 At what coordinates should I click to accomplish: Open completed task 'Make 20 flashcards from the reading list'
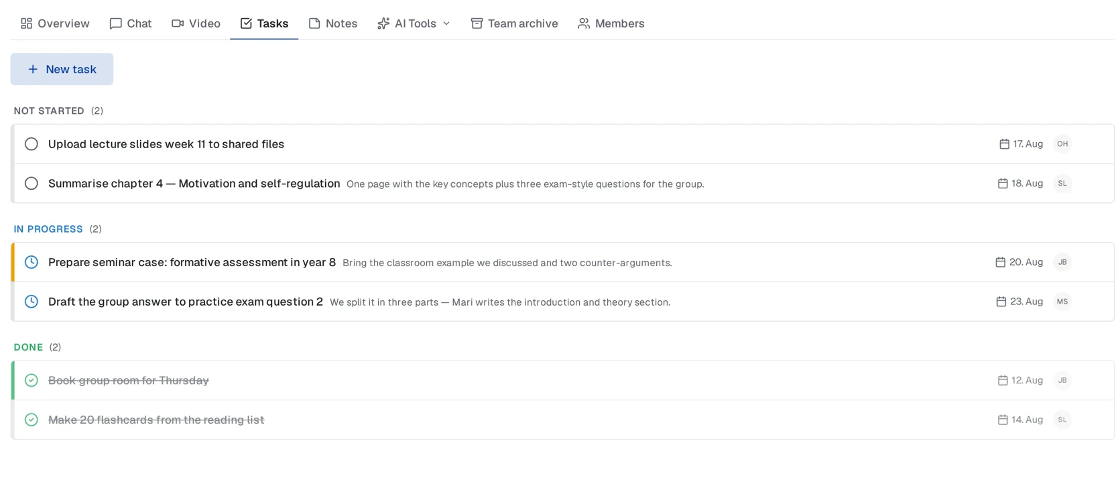coord(156,420)
